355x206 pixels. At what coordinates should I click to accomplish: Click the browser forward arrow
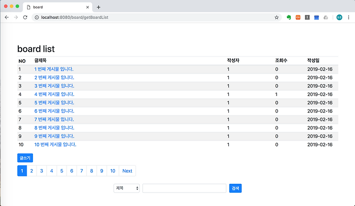[16, 17]
